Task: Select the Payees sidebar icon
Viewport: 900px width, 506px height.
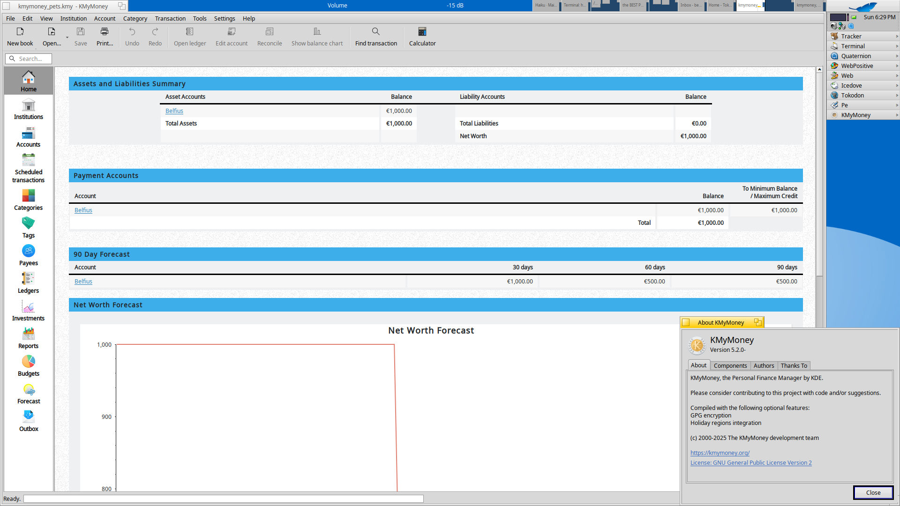Action: coord(29,255)
